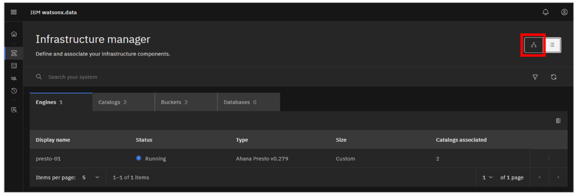Open Access control sidebar icon

(14, 110)
